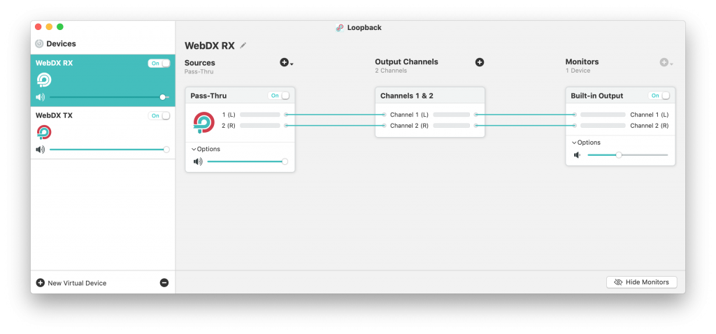Disable the Built-in Output monitor switch
The image size is (716, 334).
click(x=659, y=96)
